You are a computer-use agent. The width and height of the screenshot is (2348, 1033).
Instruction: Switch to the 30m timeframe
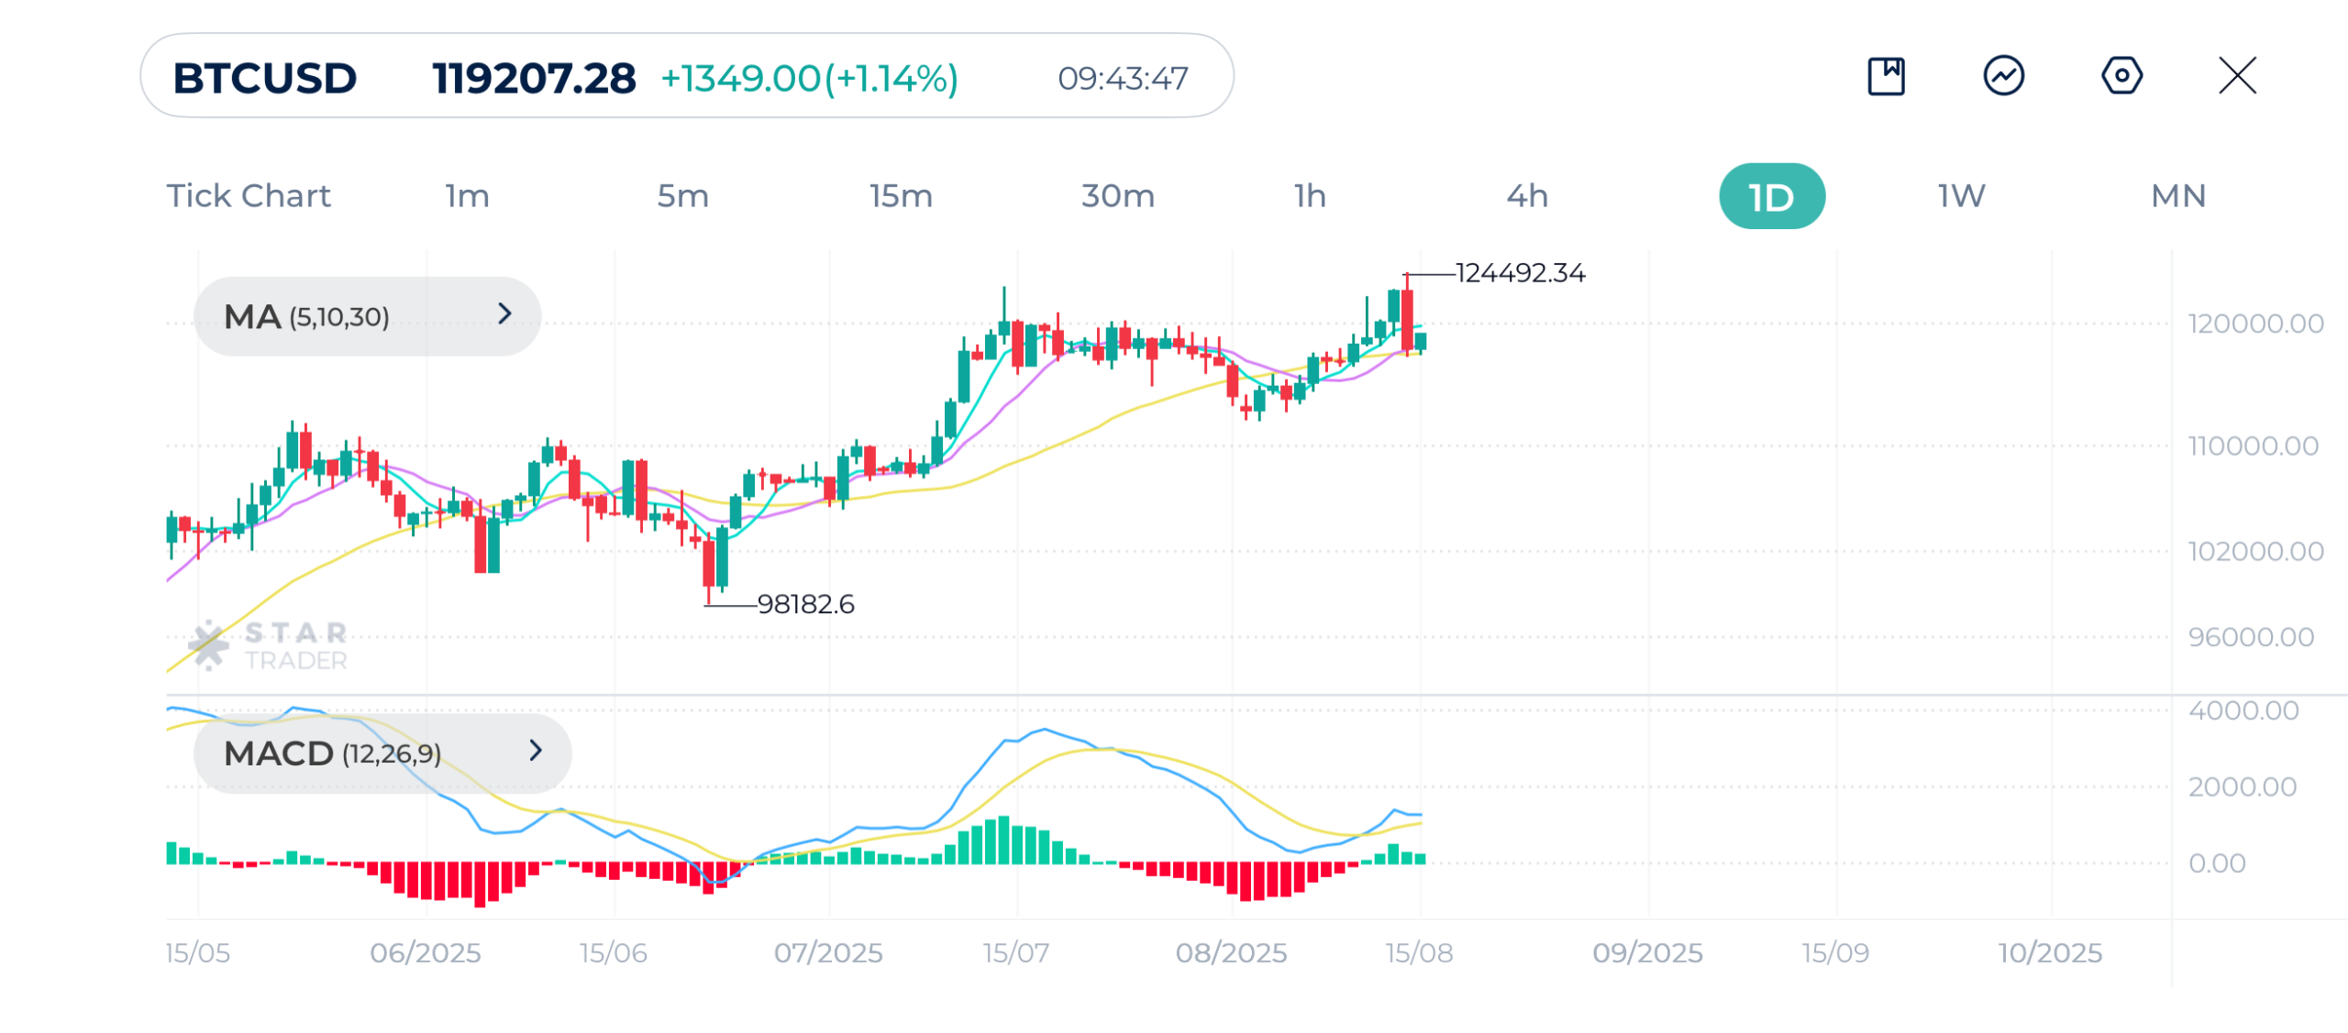tap(1117, 196)
